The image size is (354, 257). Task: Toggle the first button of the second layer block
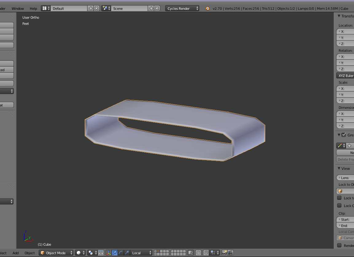tap(173, 251)
